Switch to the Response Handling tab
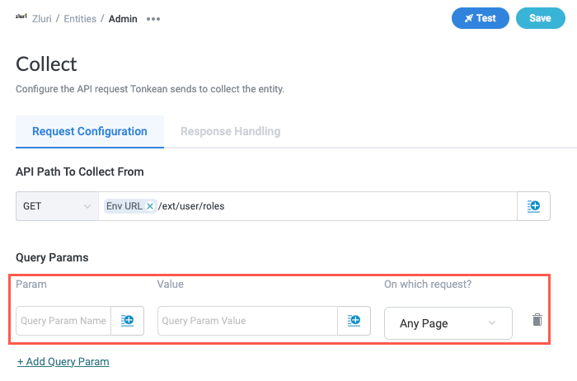577x381 pixels. tap(230, 131)
